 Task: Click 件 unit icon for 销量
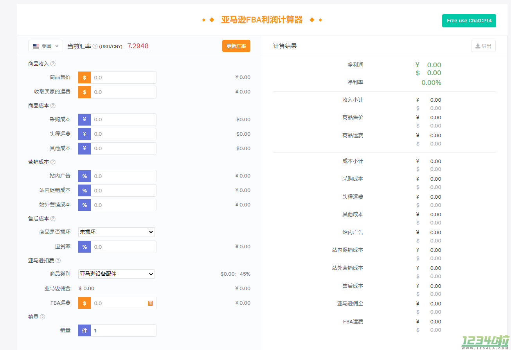coord(85,330)
